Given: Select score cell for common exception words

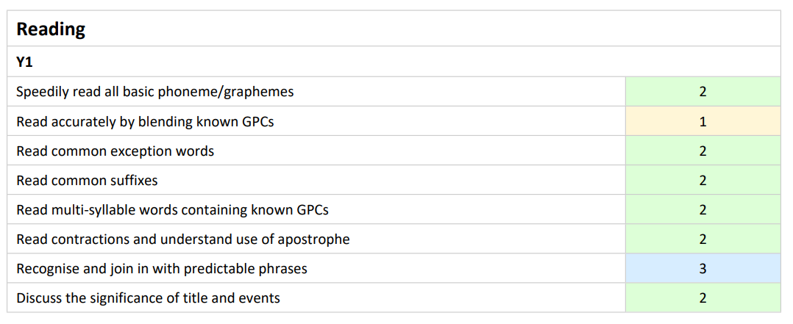Looking at the screenshot, I should pos(703,151).
